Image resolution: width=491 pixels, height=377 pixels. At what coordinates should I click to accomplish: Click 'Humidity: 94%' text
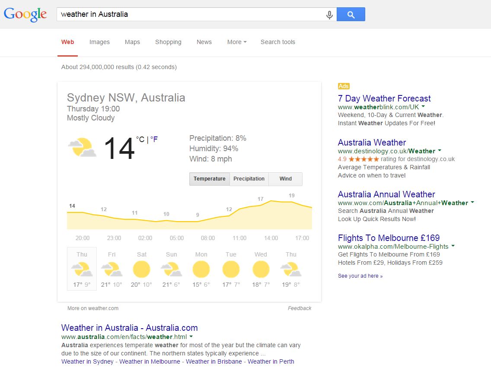tap(214, 149)
